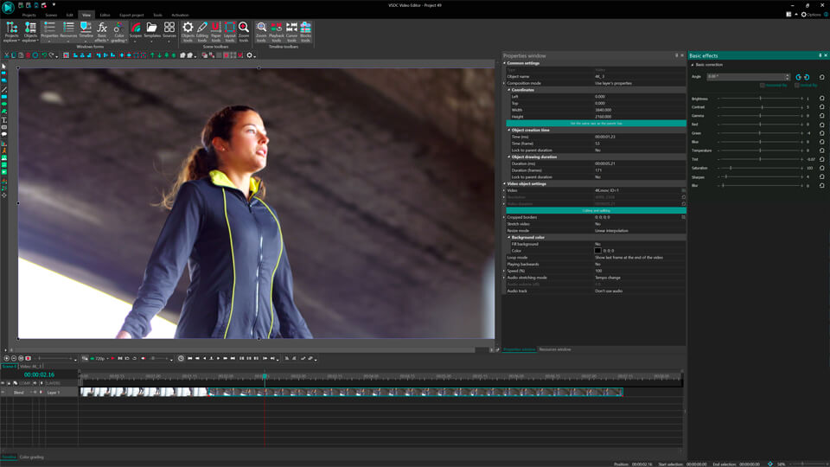Collapse the Object creation time section

509,130
